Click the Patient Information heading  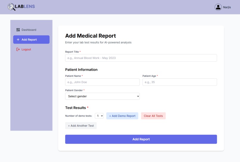pyautogui.click(x=81, y=69)
